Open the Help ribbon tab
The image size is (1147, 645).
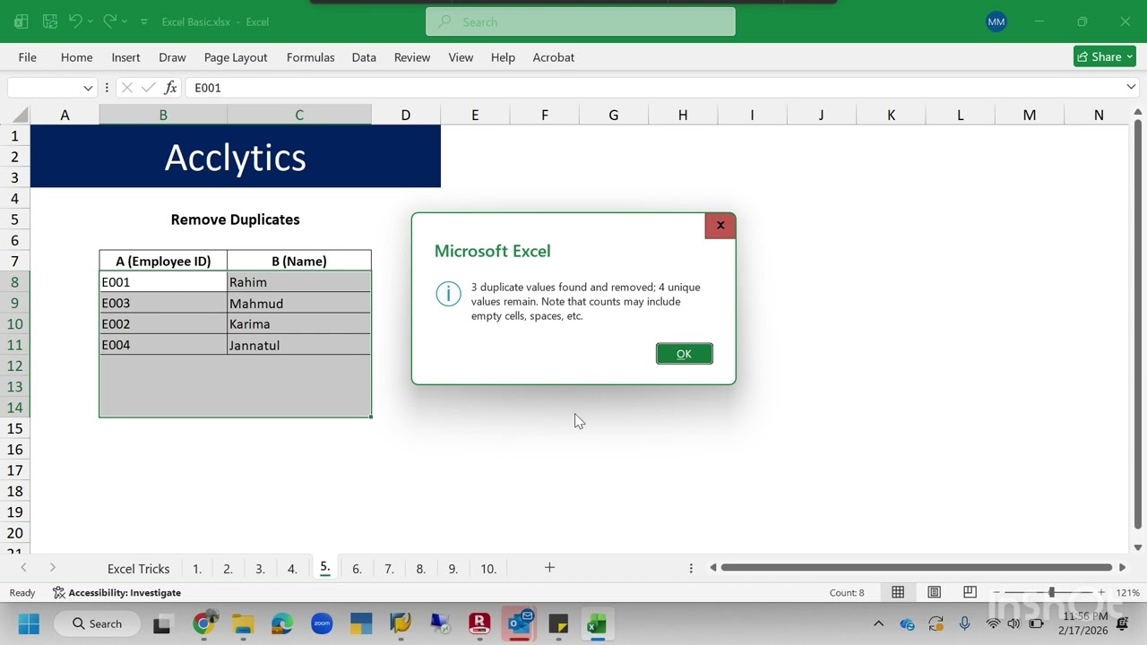point(503,57)
